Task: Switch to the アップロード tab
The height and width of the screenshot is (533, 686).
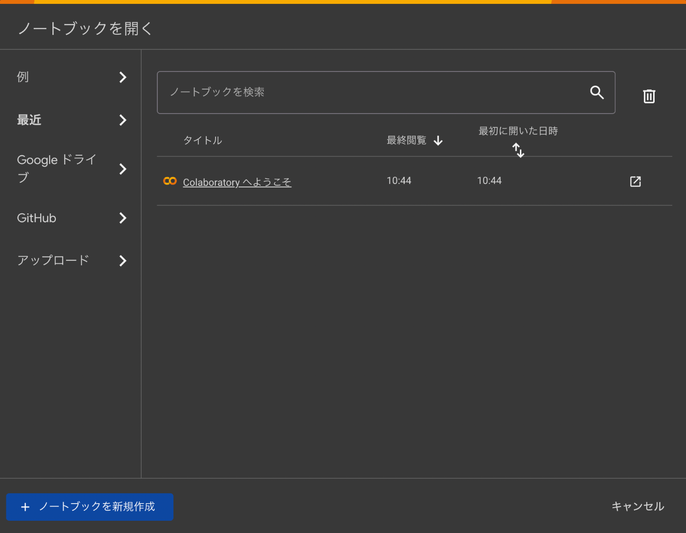Action: point(71,261)
